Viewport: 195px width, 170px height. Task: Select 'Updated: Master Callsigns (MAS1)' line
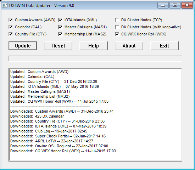click(40, 92)
